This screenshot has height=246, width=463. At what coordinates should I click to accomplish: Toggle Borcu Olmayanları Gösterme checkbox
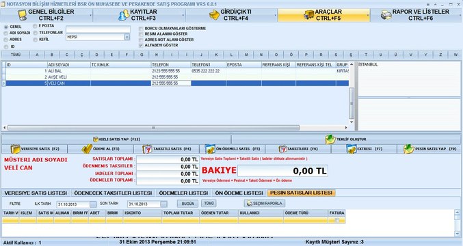pyautogui.click(x=141, y=29)
